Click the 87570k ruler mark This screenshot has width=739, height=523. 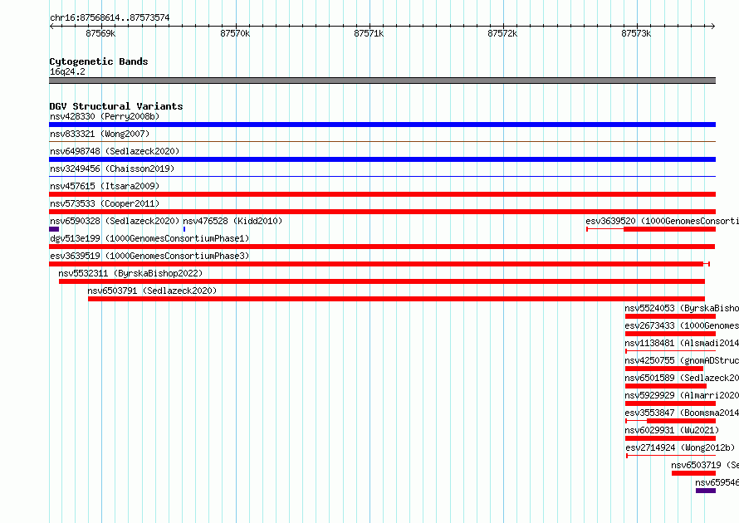pyautogui.click(x=235, y=33)
